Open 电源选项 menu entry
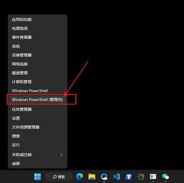 (20, 28)
